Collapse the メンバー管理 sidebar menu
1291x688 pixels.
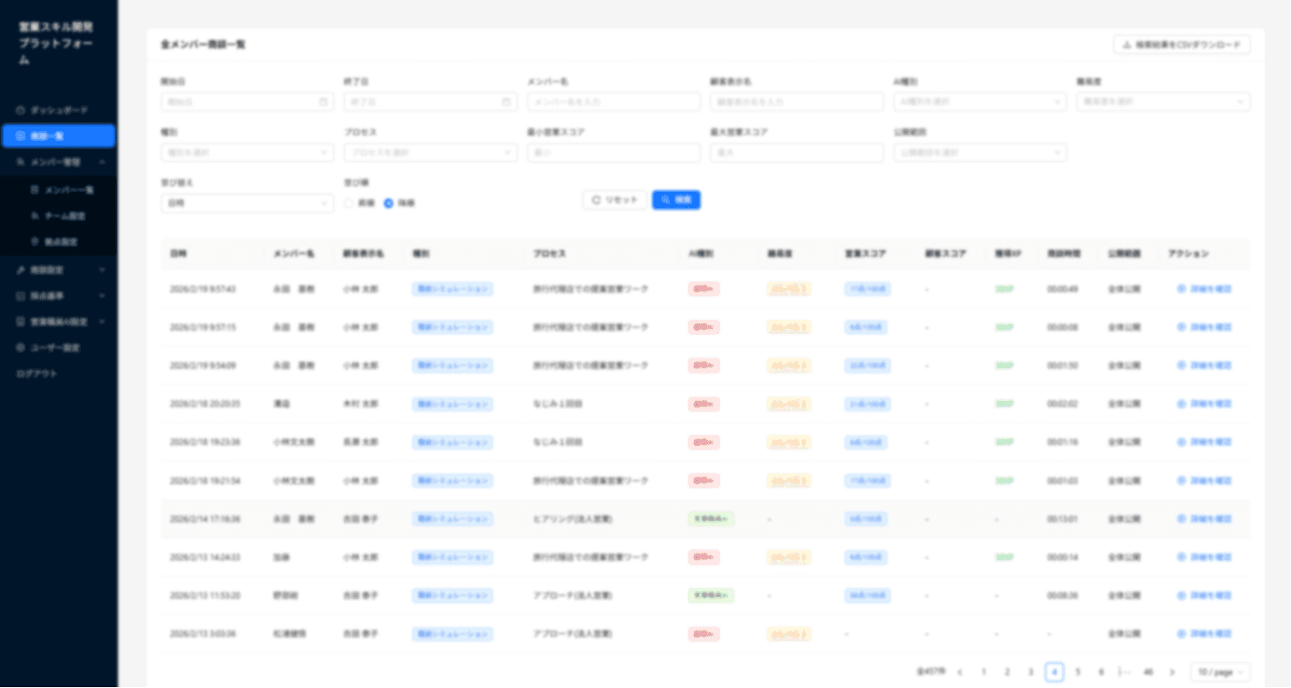[x=58, y=162]
